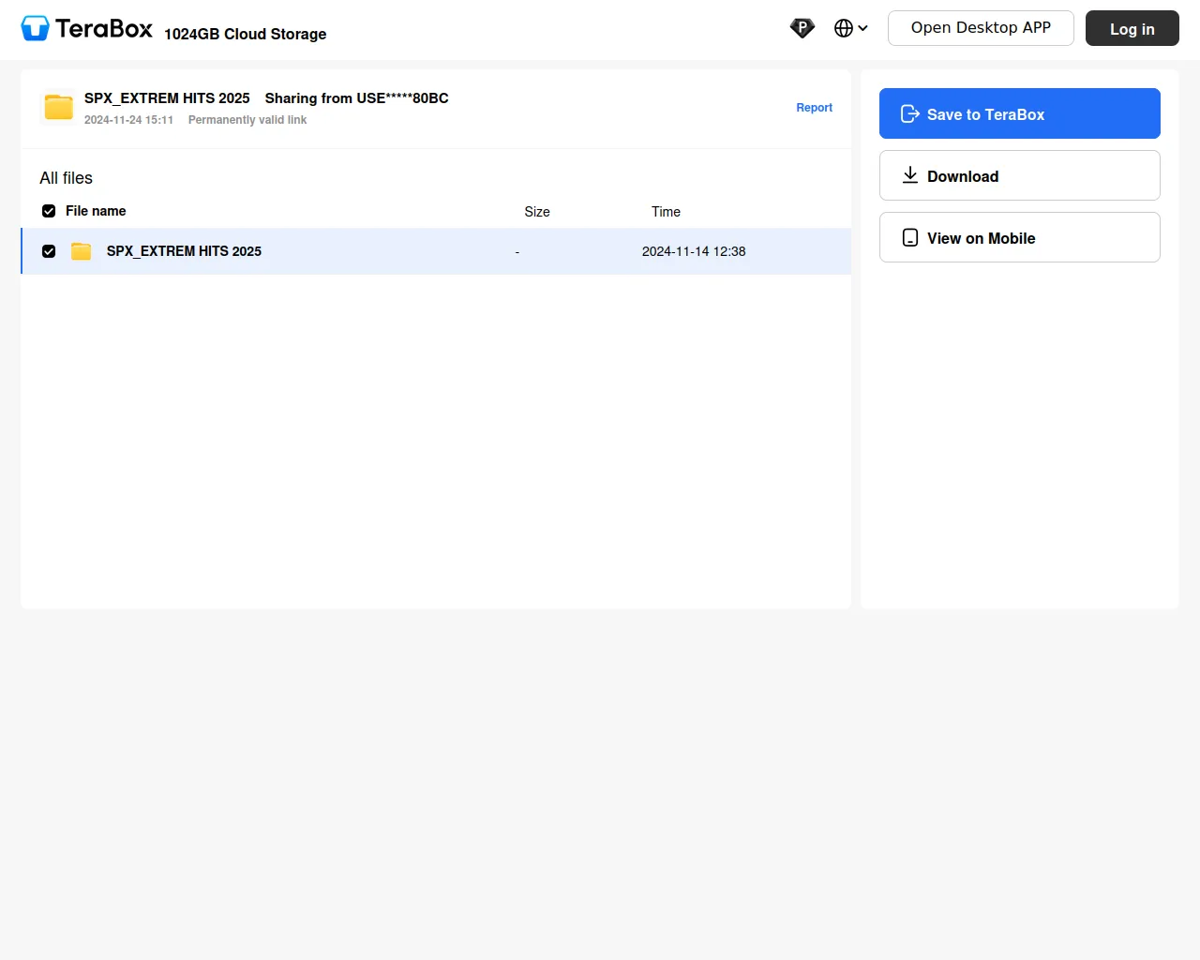Click the TeraBox logo
Viewport: 1200px width, 960px height.
pyautogui.click(x=86, y=29)
